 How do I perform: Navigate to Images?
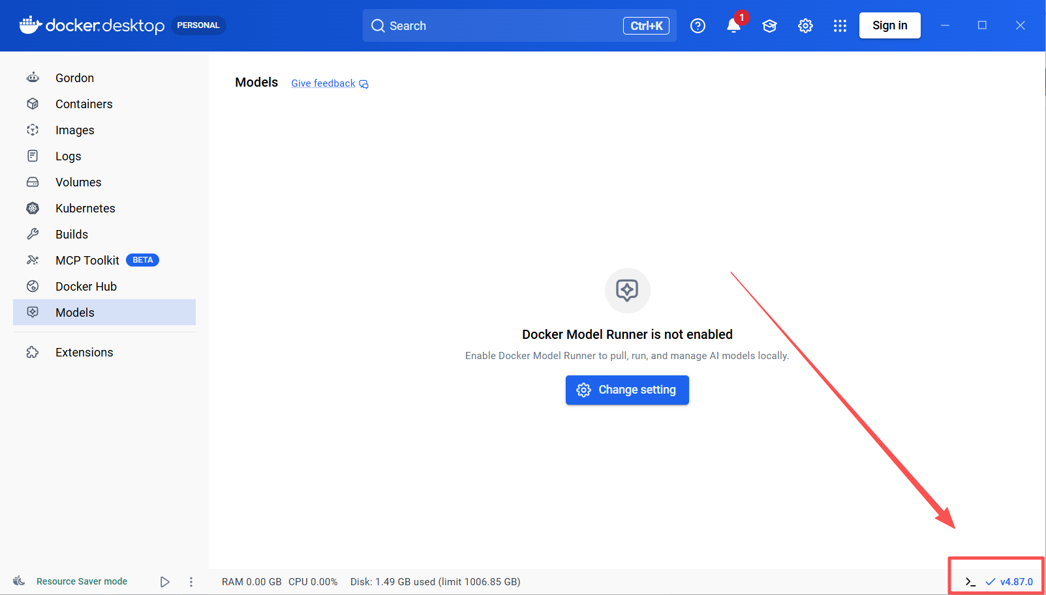[x=104, y=130]
